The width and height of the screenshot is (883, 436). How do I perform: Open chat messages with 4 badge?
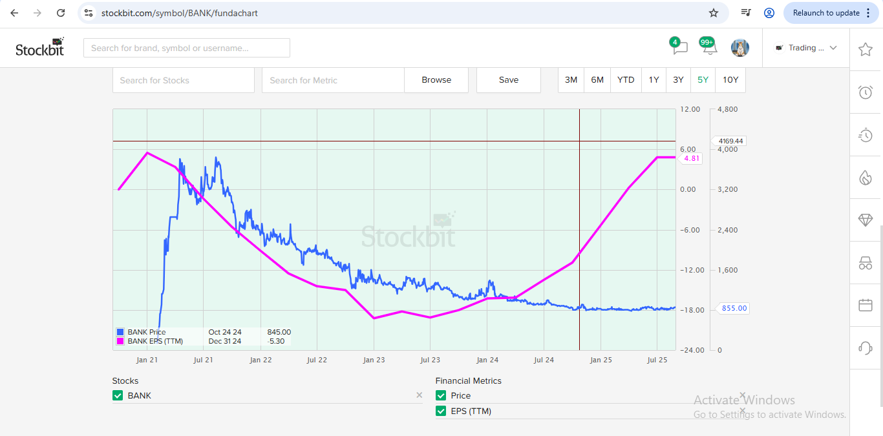679,47
